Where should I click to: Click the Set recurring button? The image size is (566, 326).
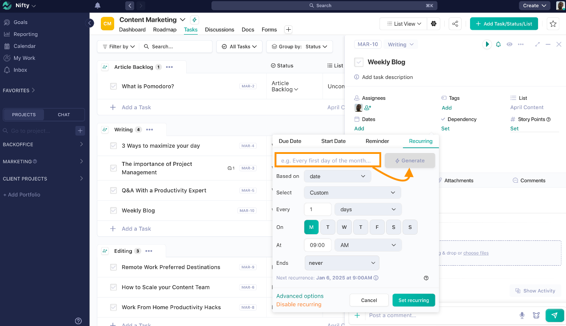tap(414, 300)
